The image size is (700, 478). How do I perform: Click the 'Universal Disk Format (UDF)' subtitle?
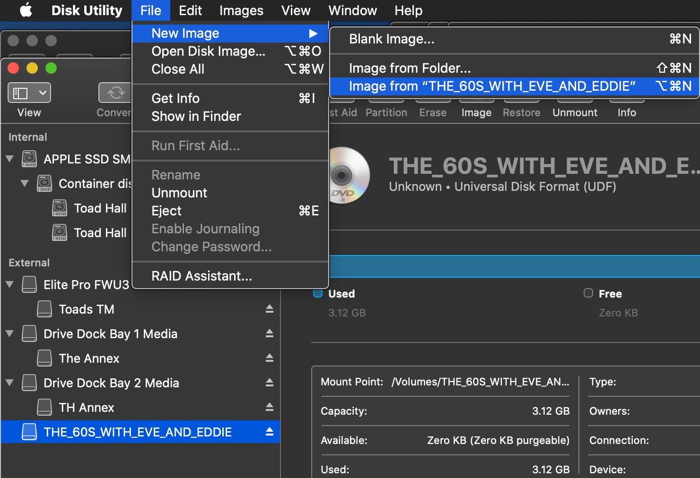(x=535, y=187)
